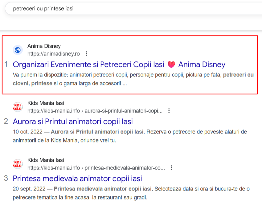Click the kids-mania.info printesa-medievala URL text
Viewport: 262px width, 209px height.
click(x=96, y=168)
